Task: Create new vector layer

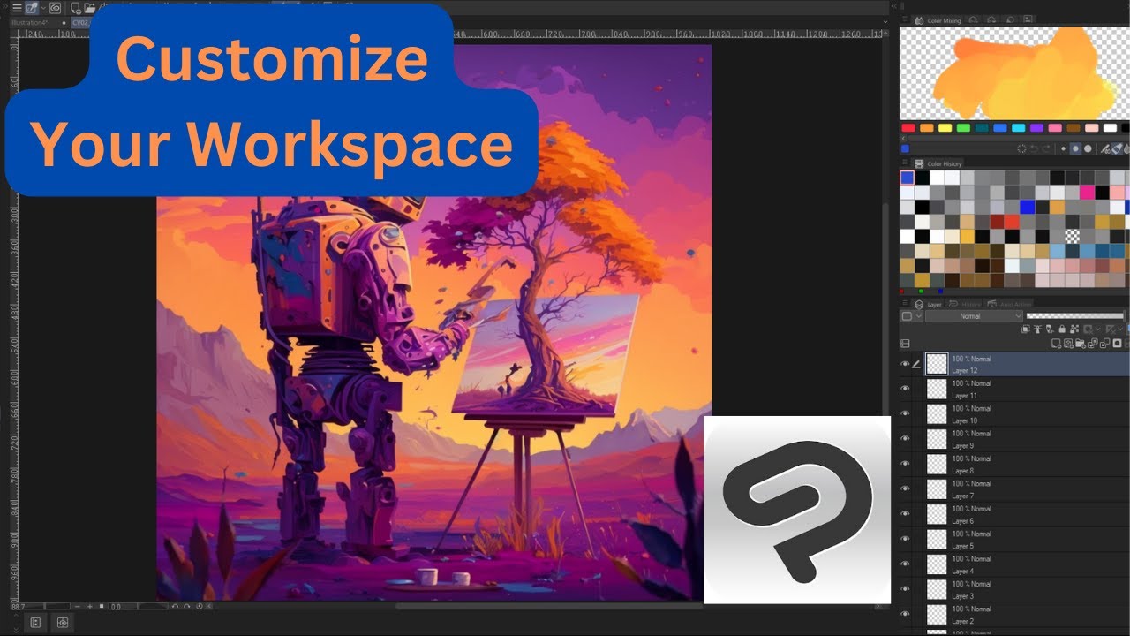Action: (x=1068, y=343)
